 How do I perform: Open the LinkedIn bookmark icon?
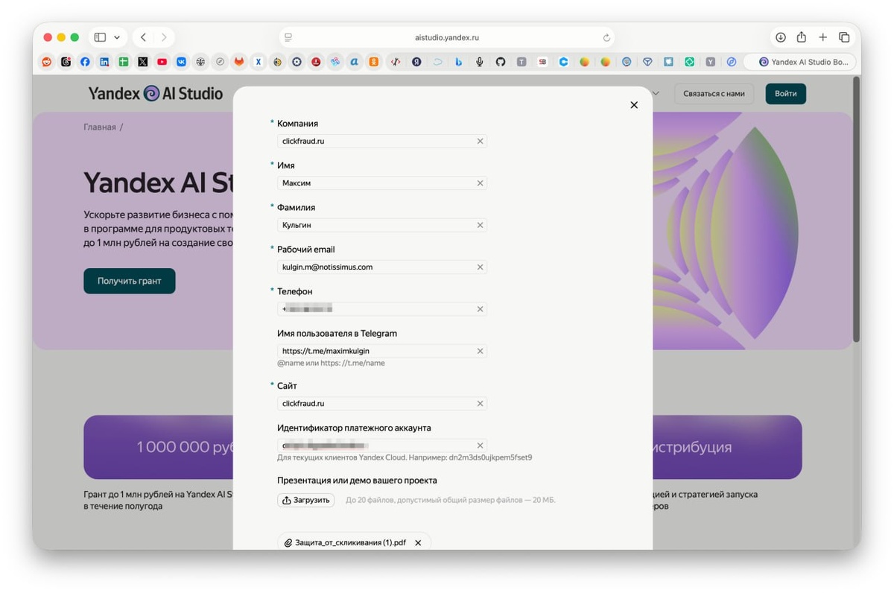coord(104,62)
